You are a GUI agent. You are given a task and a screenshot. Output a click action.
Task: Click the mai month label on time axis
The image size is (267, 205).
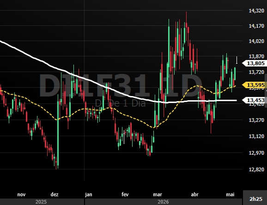click(230, 194)
